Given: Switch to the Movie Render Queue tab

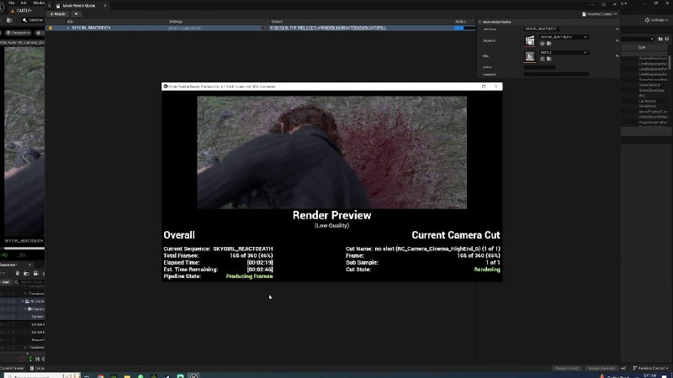Looking at the screenshot, I should coord(79,6).
